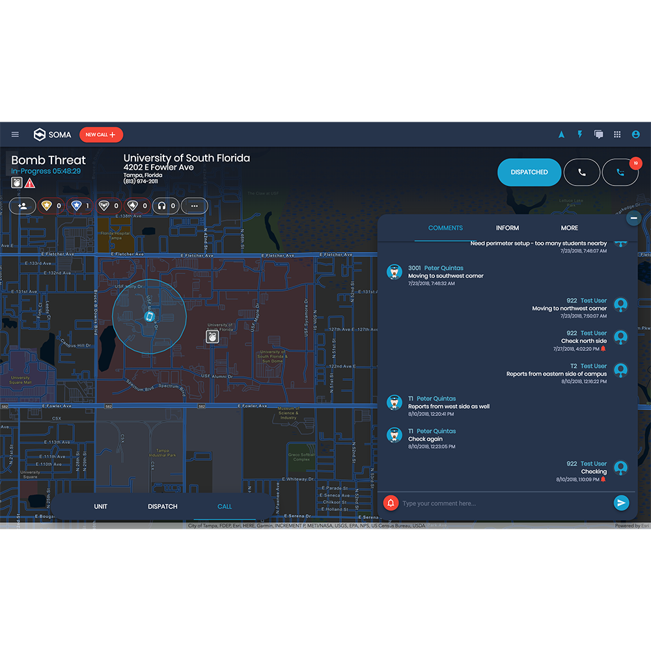This screenshot has width=651, height=651.
Task: Click the bomb incident marker on map
Action: [212, 337]
